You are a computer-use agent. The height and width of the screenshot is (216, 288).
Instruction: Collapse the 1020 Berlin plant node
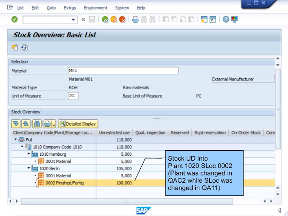(29, 168)
